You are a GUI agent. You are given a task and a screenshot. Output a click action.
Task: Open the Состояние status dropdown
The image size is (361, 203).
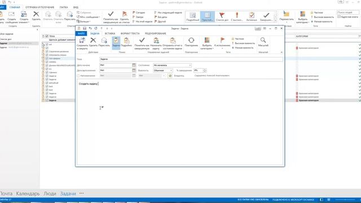tap(190, 65)
